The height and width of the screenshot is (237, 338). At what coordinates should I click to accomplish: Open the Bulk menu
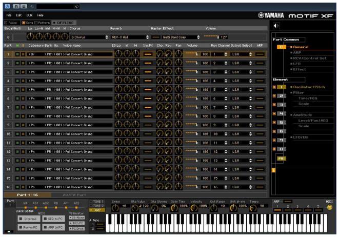29,15
